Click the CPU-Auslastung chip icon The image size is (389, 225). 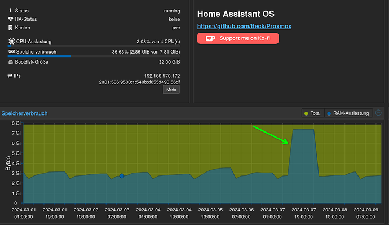11,41
